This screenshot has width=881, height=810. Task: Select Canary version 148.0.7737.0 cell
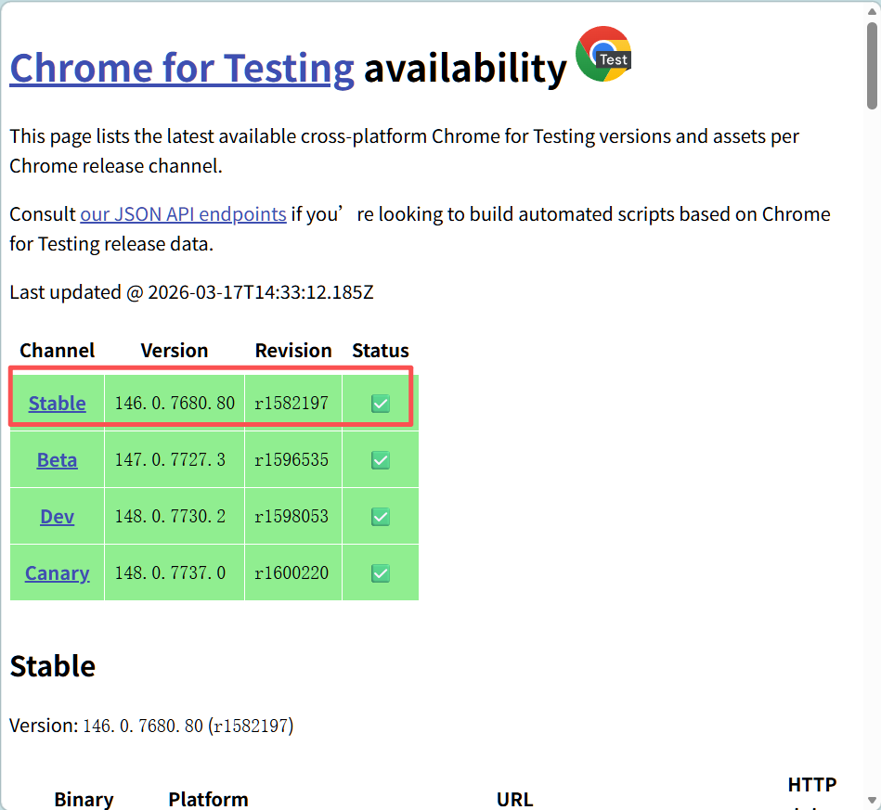[x=175, y=573]
